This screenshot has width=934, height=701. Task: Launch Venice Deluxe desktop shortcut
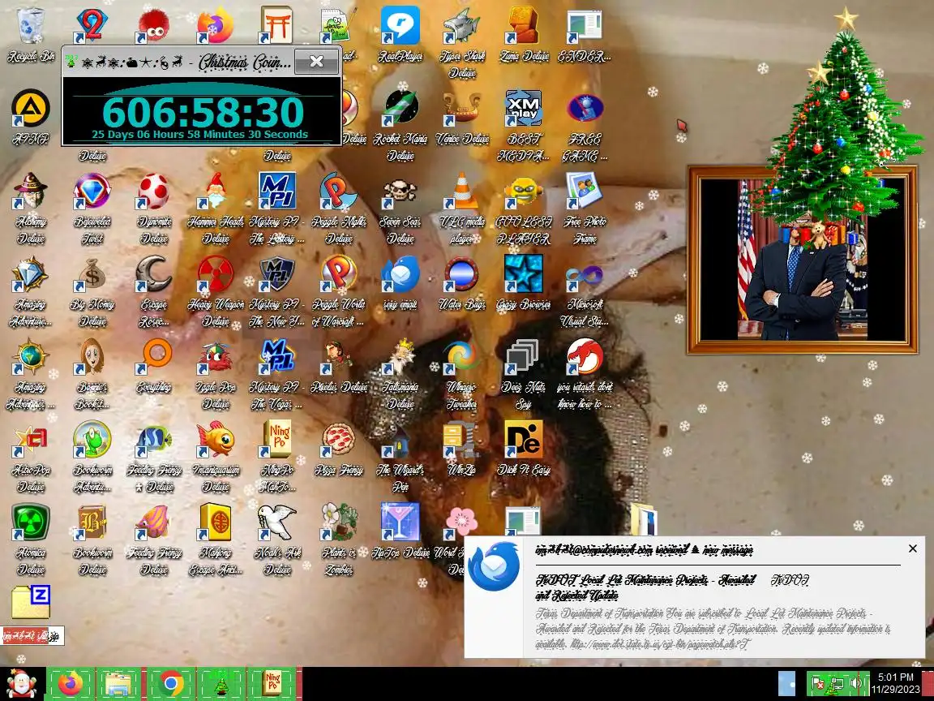coord(462,118)
